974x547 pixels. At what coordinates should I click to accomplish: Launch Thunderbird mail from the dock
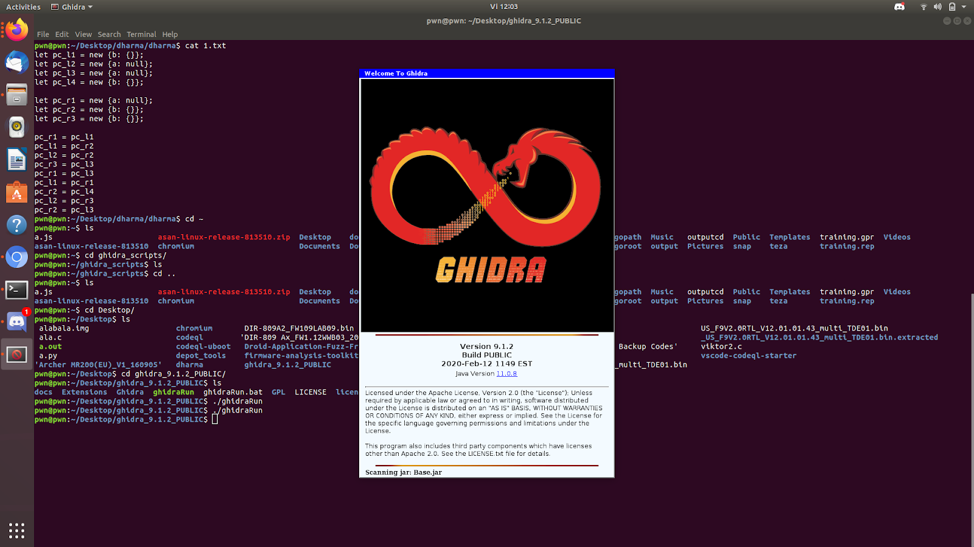coord(17,62)
